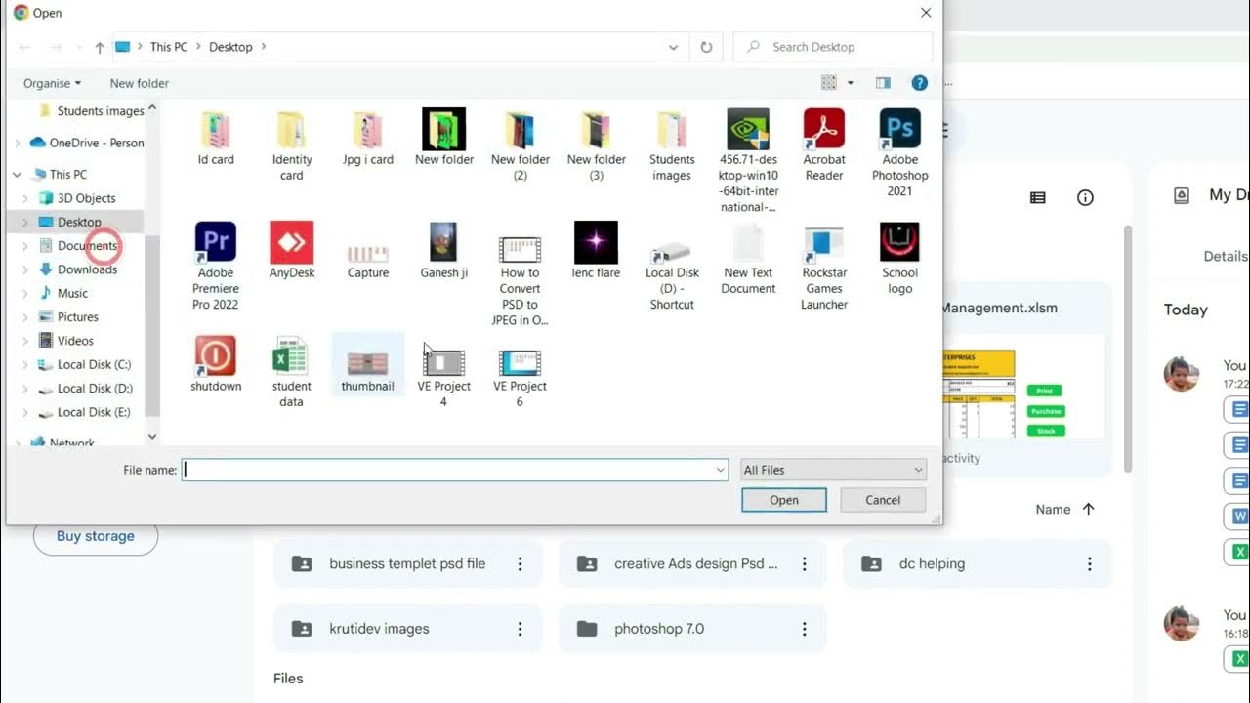Image resolution: width=1250 pixels, height=703 pixels.
Task: Select the Jpg i card folder
Action: coord(368,138)
